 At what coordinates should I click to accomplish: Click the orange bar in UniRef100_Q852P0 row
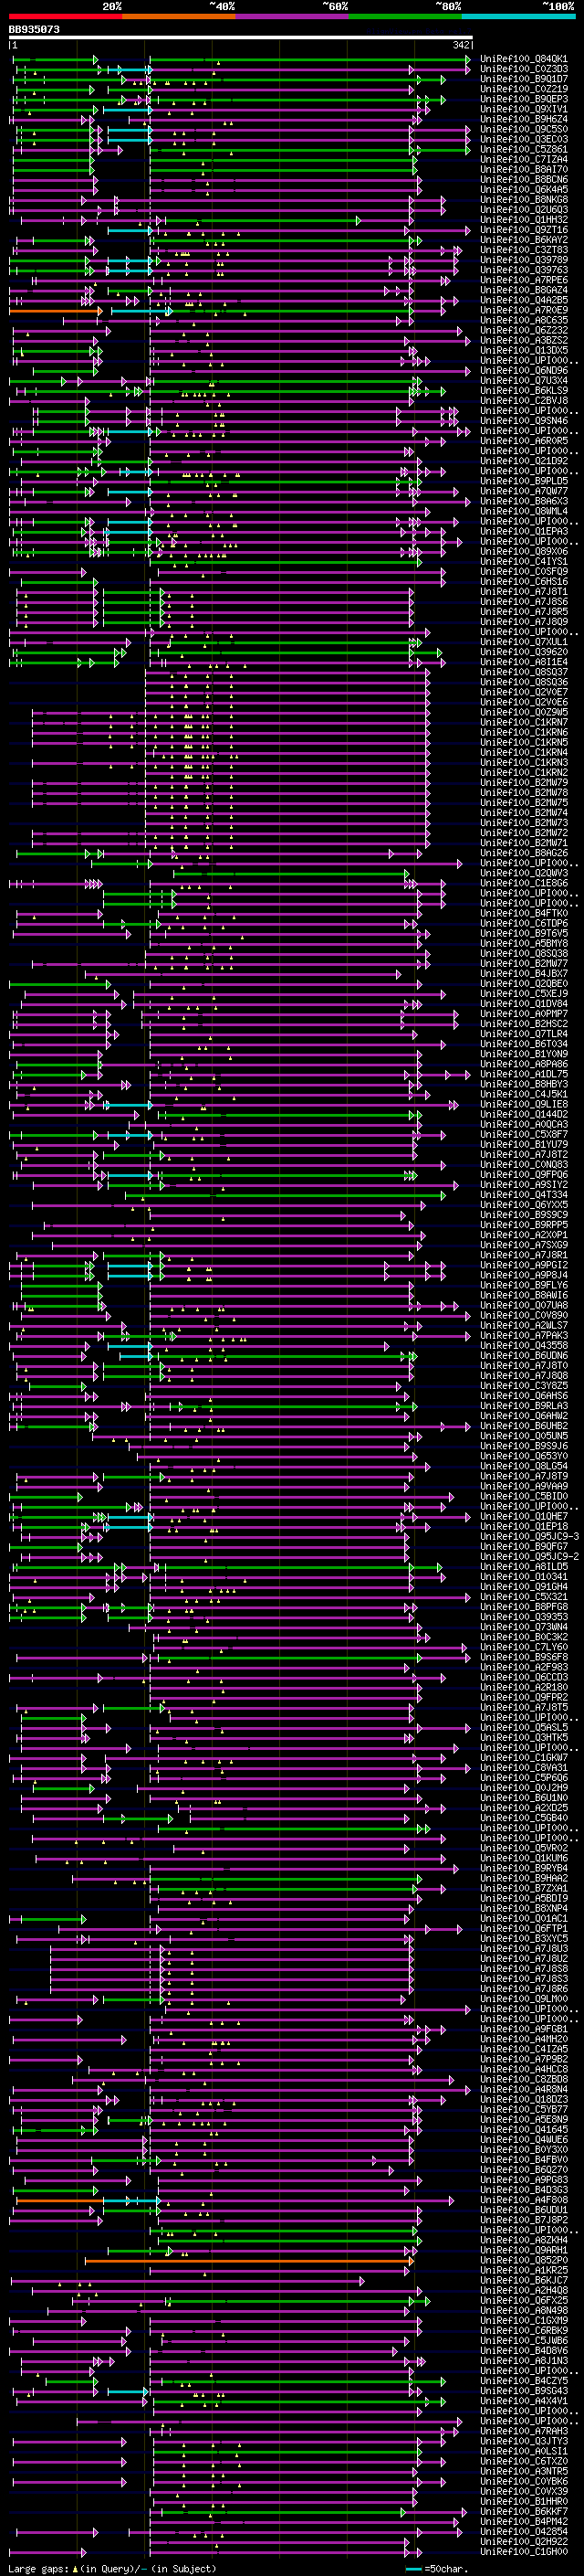click(x=248, y=2261)
